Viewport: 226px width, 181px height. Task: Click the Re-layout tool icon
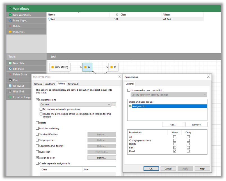[x=10, y=86]
